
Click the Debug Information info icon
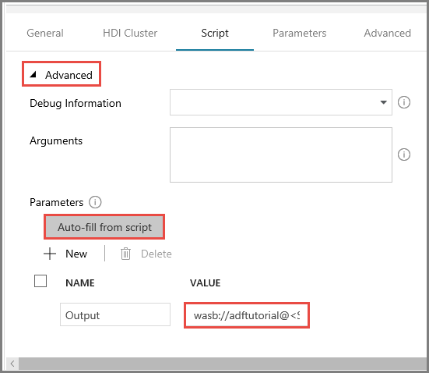(404, 102)
